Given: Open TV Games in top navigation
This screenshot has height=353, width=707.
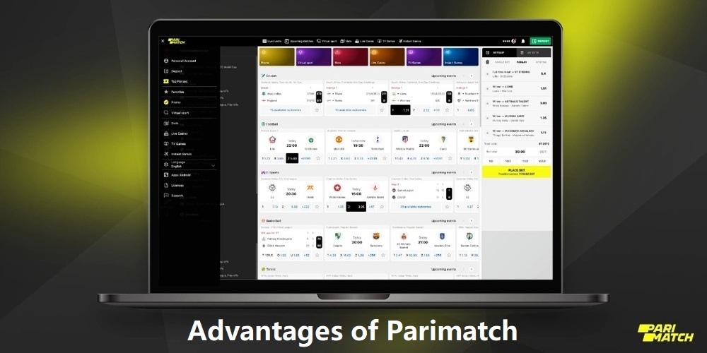Looking at the screenshot, I should click(x=386, y=41).
